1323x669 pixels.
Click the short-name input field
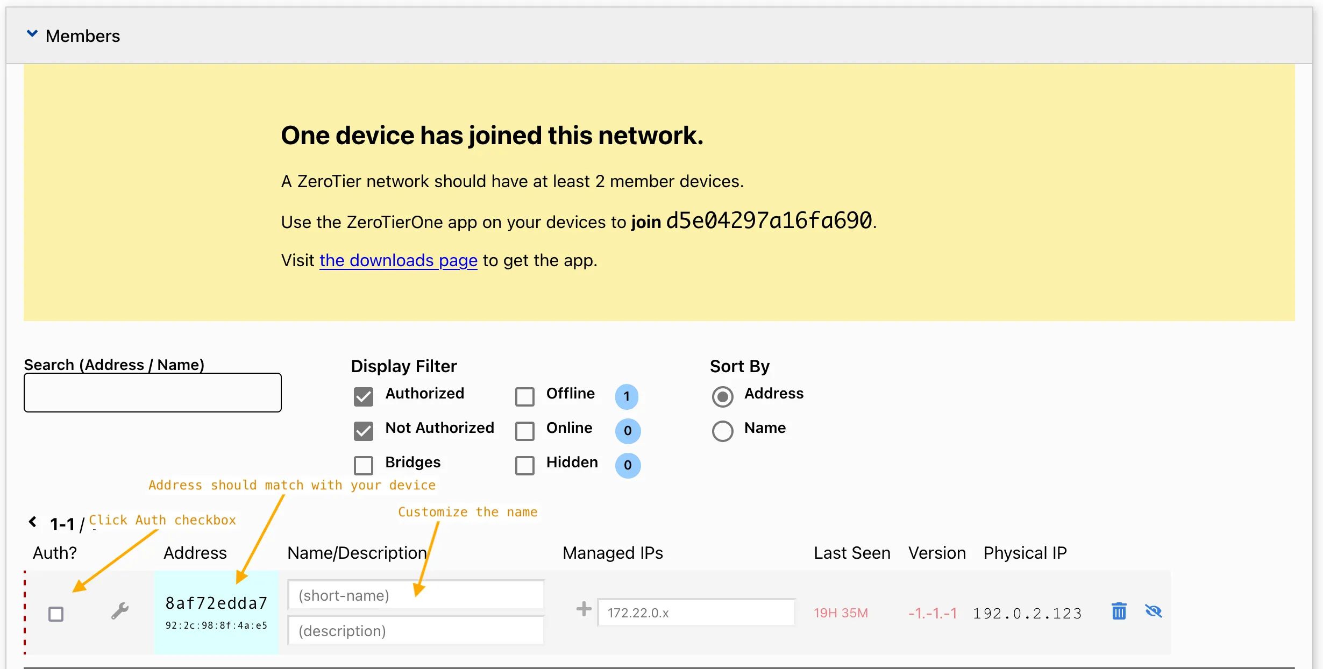pos(416,595)
